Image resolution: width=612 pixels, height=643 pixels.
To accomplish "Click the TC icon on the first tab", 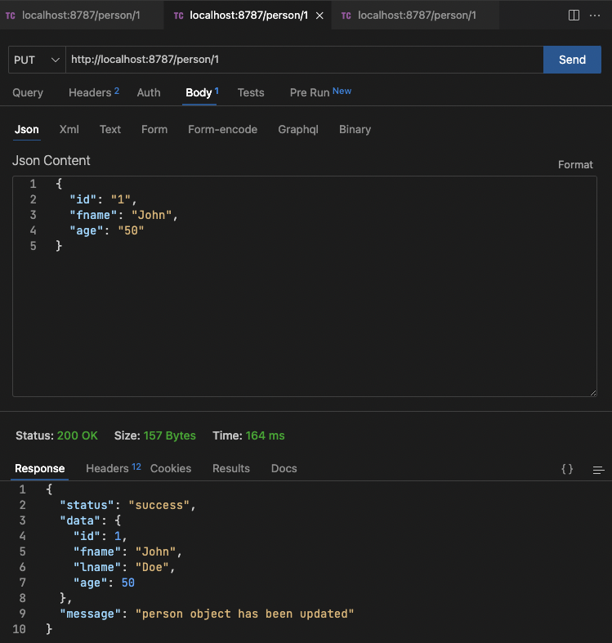I will [11, 16].
